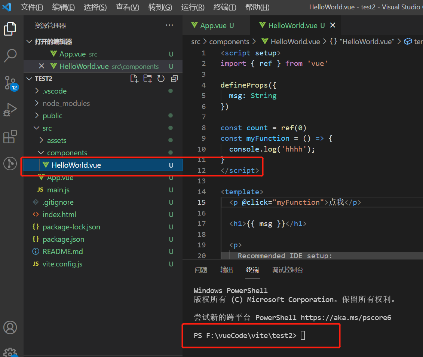The width and height of the screenshot is (423, 357).
Task: Expand the assets folder
Action: [x=41, y=140]
